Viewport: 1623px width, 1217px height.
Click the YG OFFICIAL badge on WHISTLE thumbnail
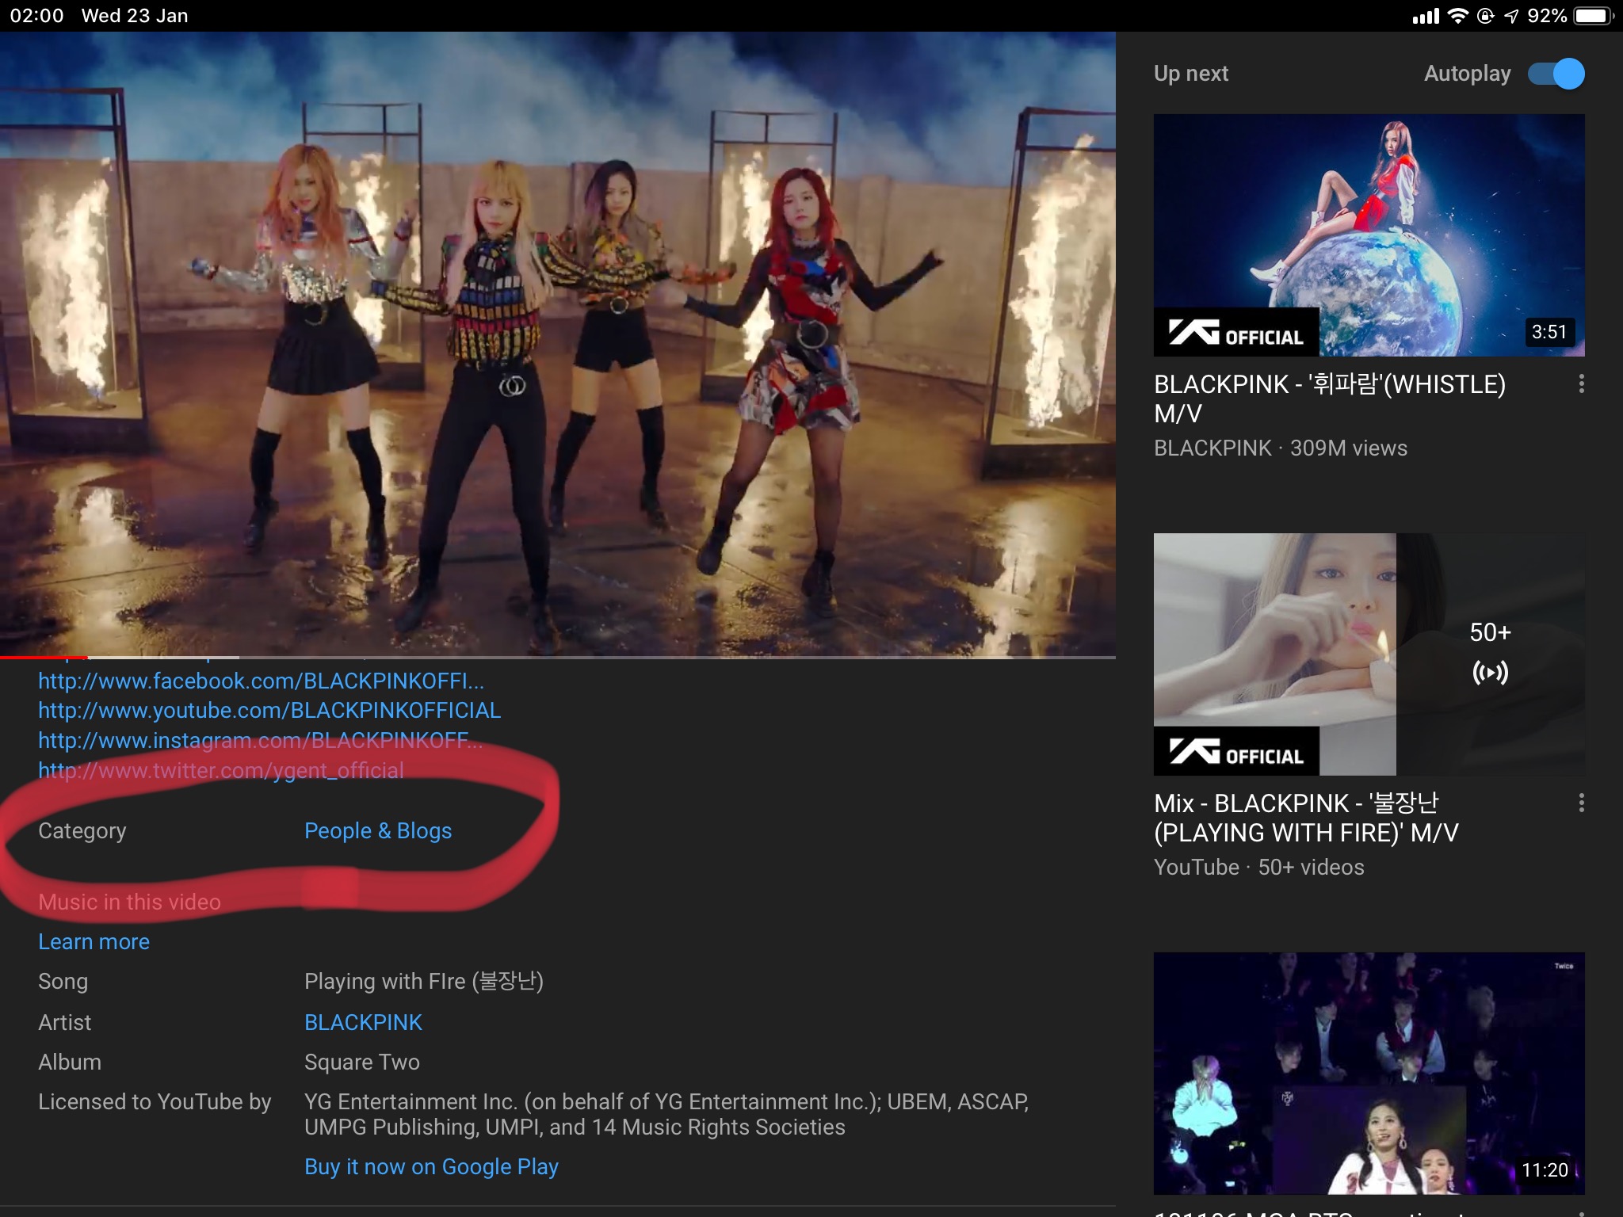pos(1236,333)
